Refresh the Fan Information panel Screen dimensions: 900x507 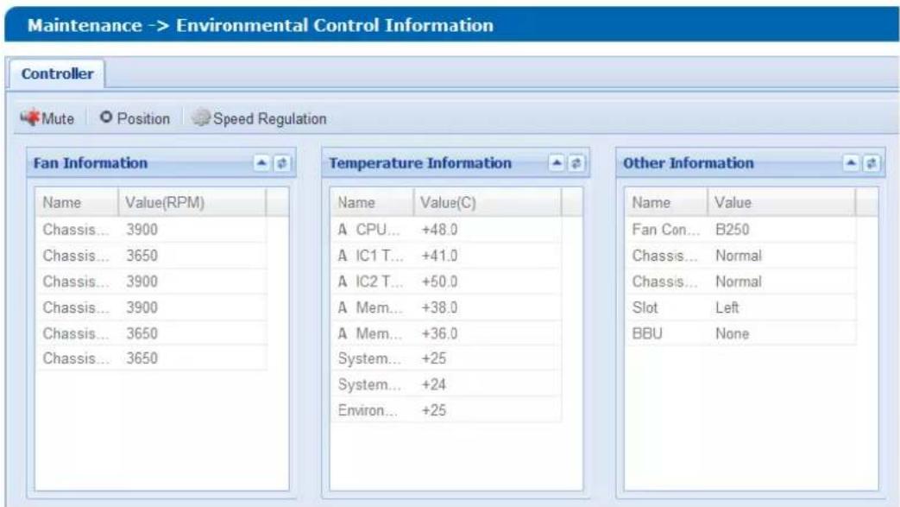282,163
